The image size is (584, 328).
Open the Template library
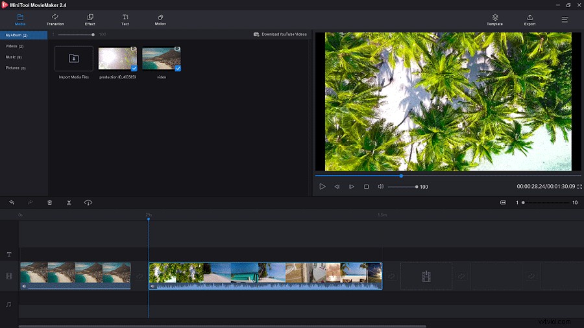[494, 19]
